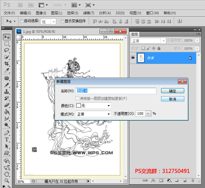This screenshot has width=205, height=188.
Task: Select the Brush tool
Action: click(7, 85)
